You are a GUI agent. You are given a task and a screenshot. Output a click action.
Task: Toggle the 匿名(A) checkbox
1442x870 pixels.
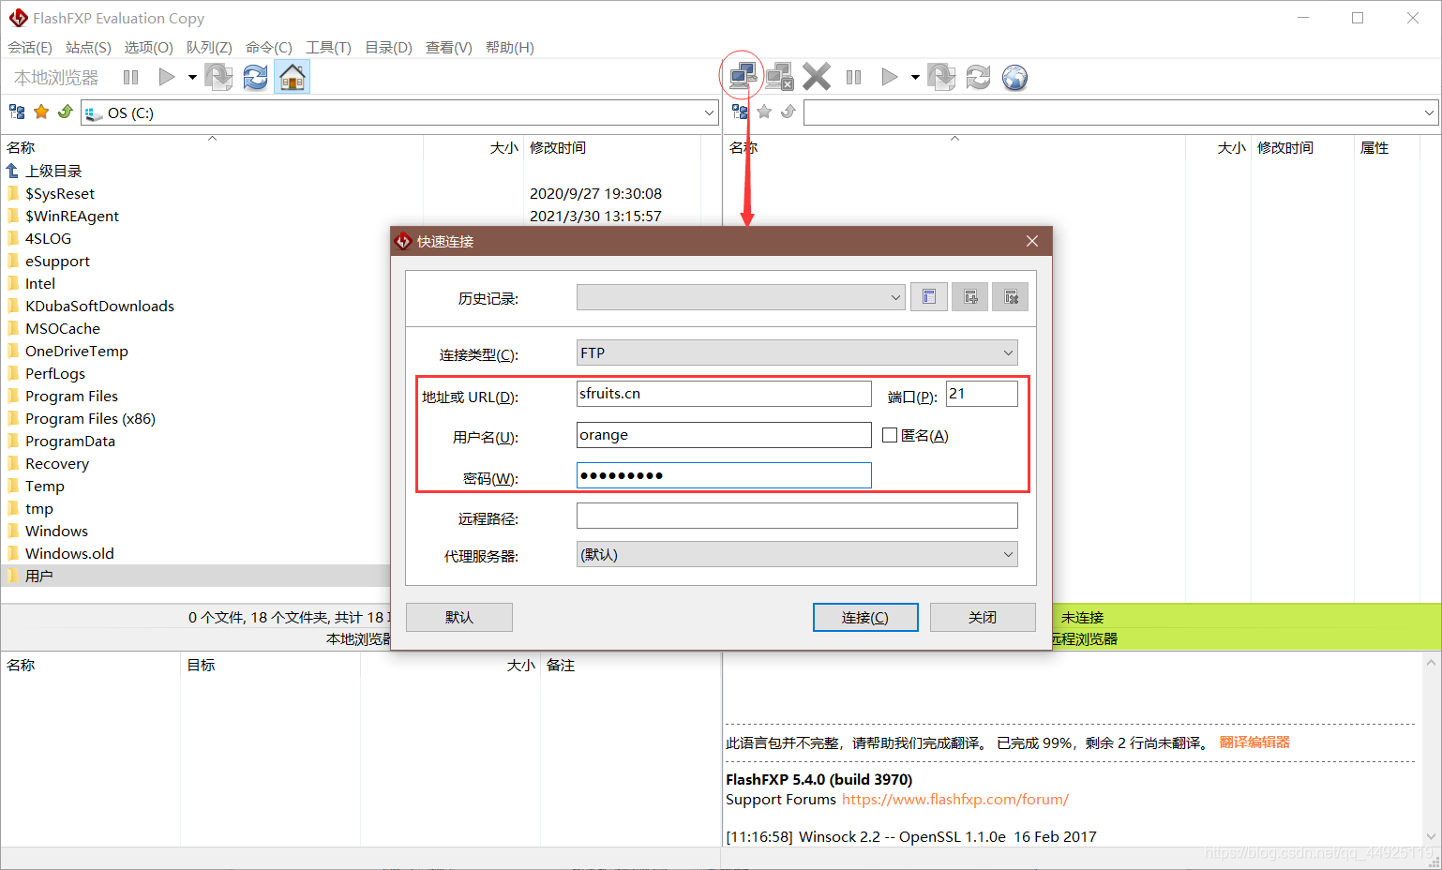pos(890,435)
